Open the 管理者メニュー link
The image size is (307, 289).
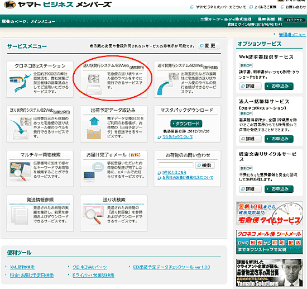tap(292, 35)
